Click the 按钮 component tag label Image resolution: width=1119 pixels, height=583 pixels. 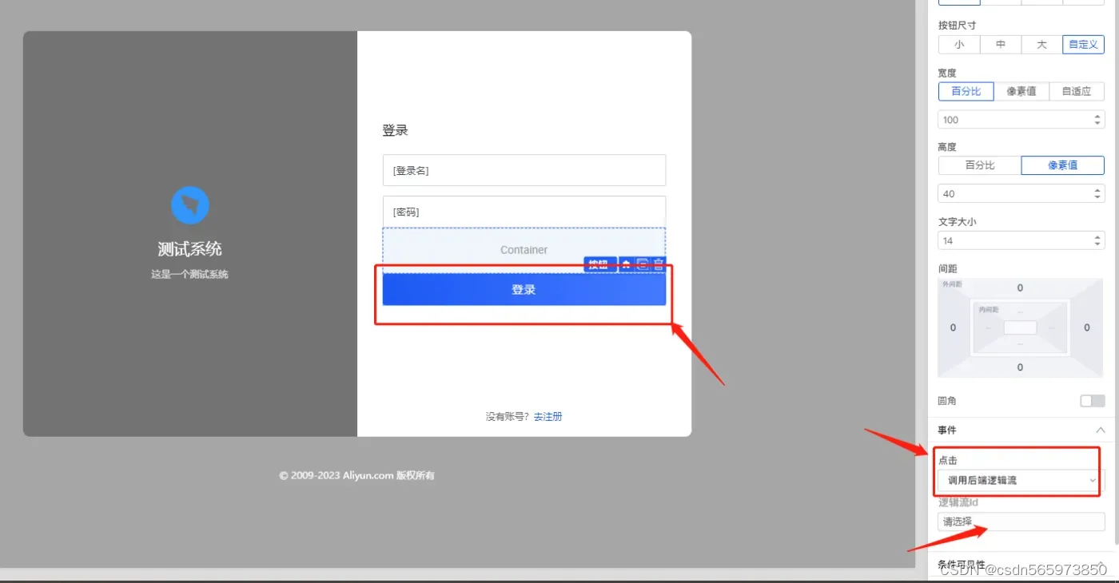599,264
